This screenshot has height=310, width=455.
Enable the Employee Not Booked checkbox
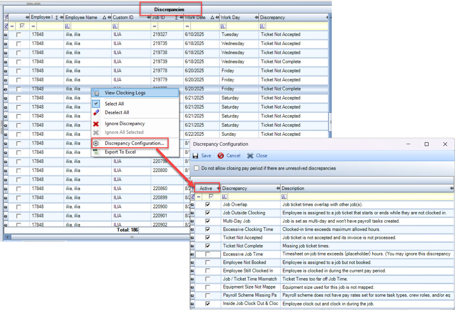tap(208, 262)
